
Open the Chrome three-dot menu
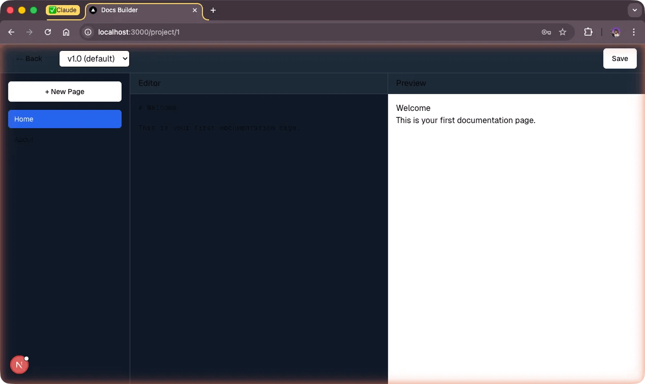click(634, 32)
